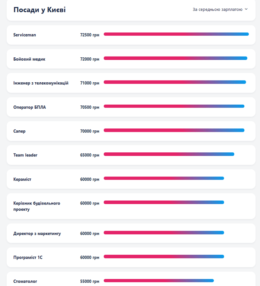260x286 pixels.
Task: Open the Serviceman position
Action: (x=25, y=35)
